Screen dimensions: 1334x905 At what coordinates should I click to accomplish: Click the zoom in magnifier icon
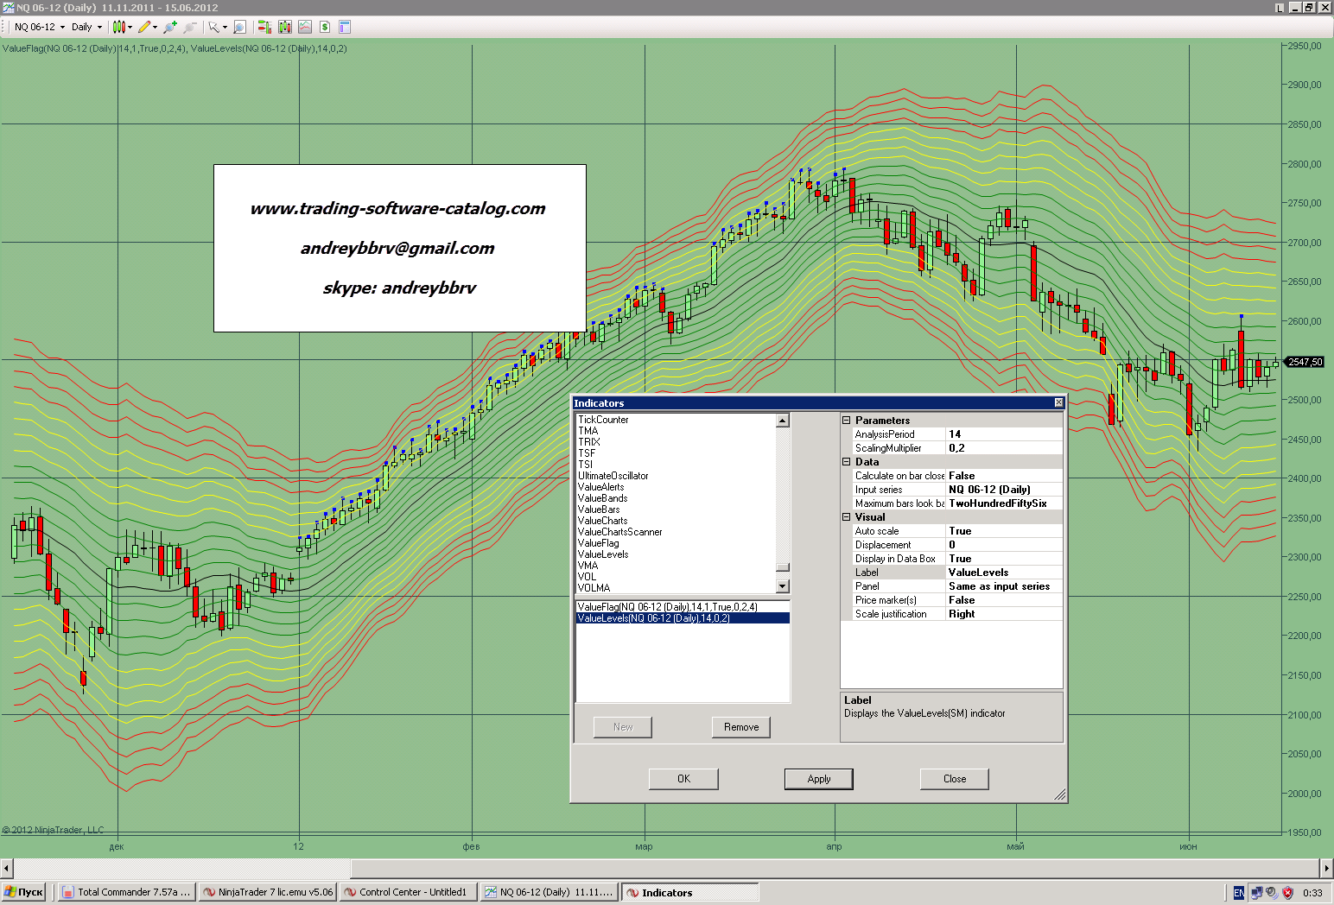click(x=170, y=27)
